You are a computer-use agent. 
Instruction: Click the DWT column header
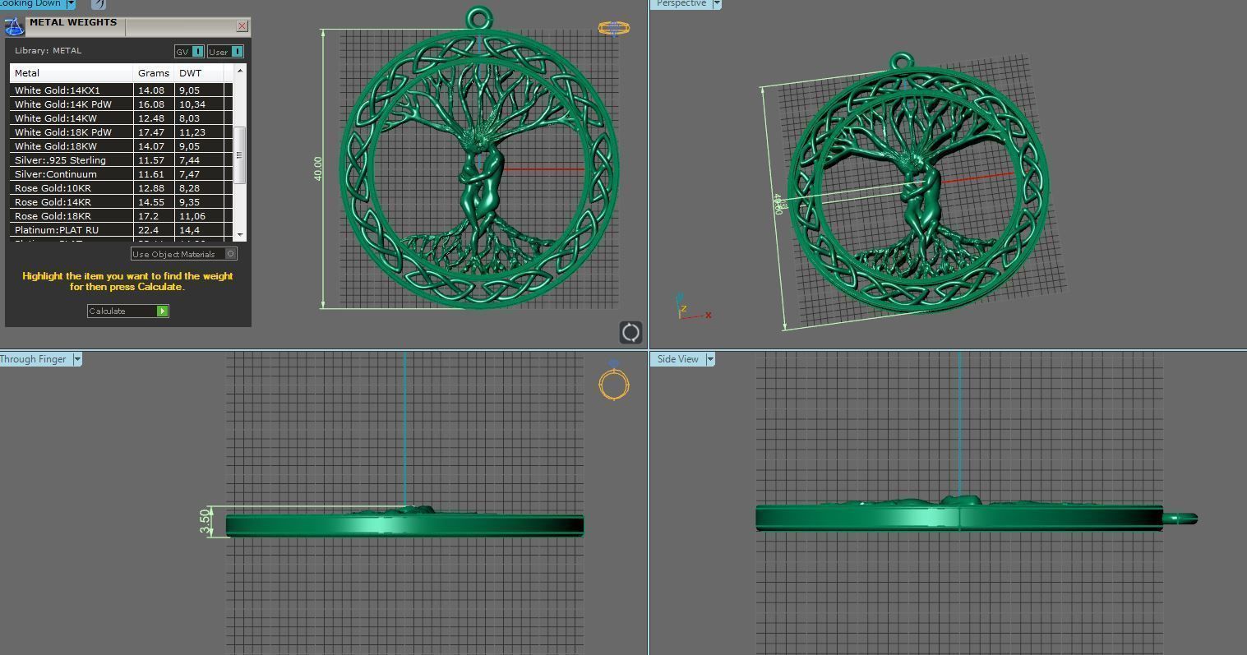(x=199, y=73)
